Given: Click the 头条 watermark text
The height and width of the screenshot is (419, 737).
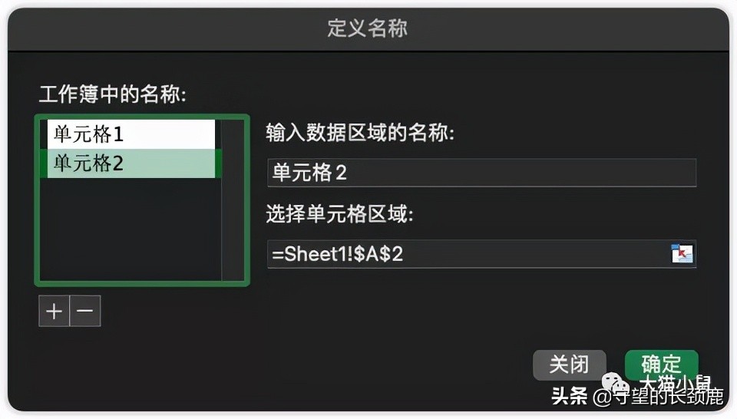Looking at the screenshot, I should (570, 396).
